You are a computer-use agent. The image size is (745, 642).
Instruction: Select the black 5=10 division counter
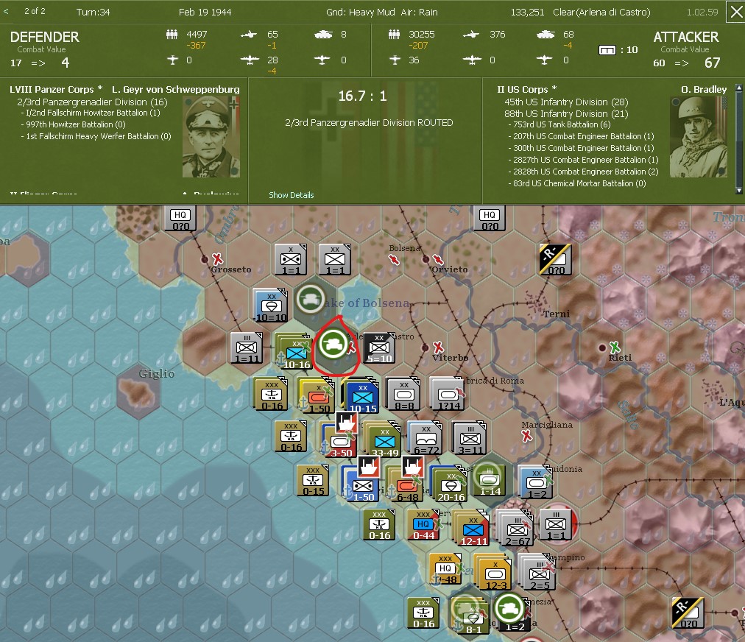click(x=378, y=348)
